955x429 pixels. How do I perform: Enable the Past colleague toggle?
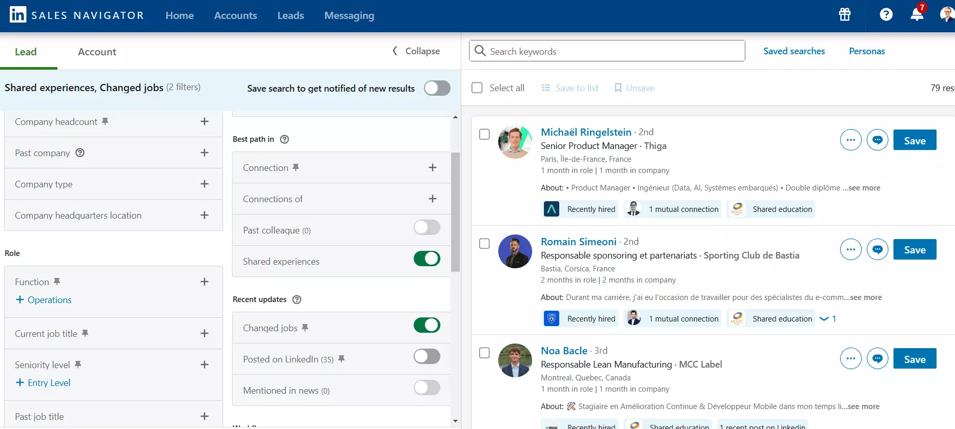[427, 227]
